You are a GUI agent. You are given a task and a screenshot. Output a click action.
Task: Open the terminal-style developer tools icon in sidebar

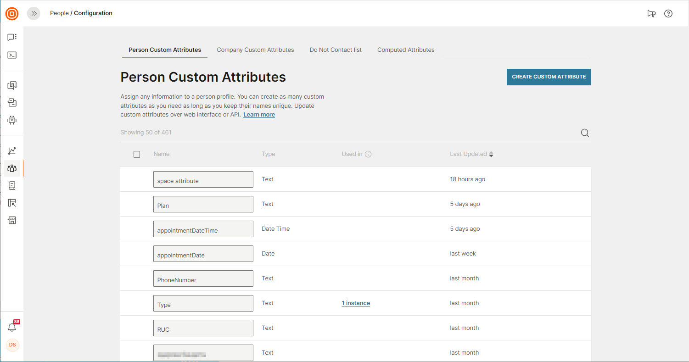pyautogui.click(x=12, y=55)
